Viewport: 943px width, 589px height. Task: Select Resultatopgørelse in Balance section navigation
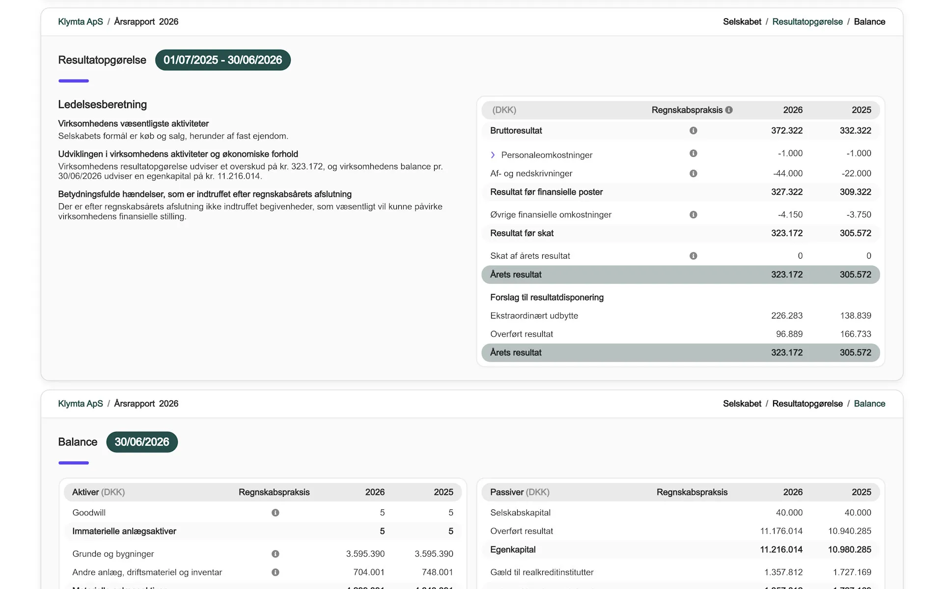(807, 403)
